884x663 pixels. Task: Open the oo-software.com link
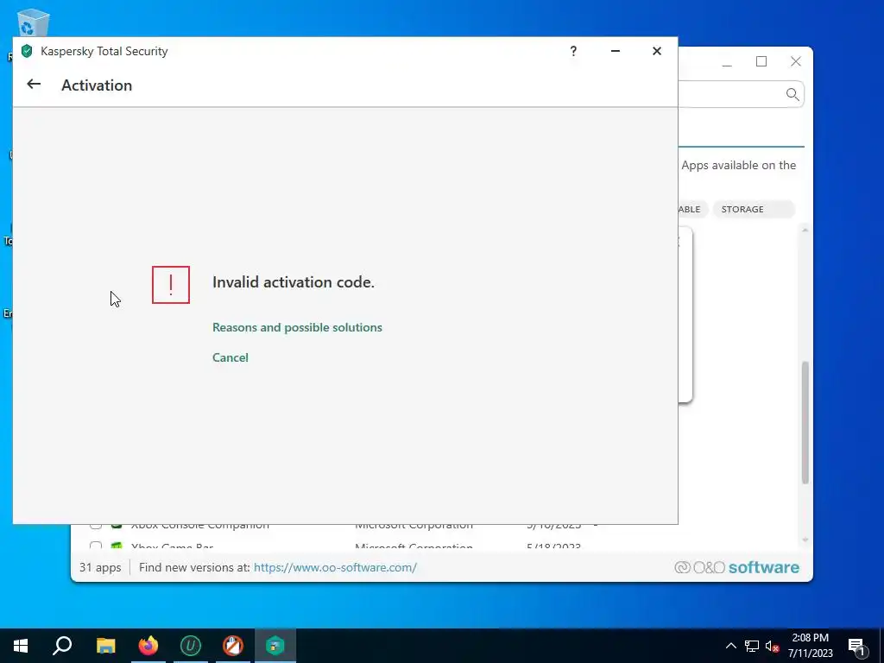(x=335, y=567)
